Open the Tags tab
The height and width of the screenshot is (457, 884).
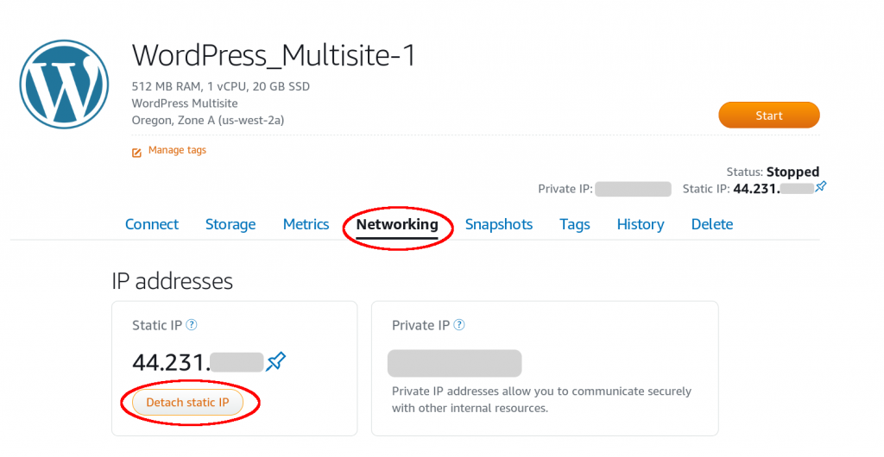tap(574, 224)
